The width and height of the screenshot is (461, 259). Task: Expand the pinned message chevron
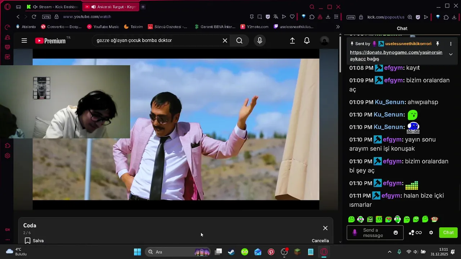(451, 54)
